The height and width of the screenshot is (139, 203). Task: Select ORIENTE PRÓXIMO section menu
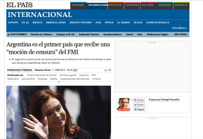(x=81, y=23)
